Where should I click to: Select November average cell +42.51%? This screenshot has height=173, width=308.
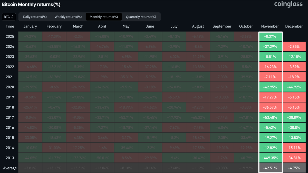pyautogui.click(x=270, y=168)
